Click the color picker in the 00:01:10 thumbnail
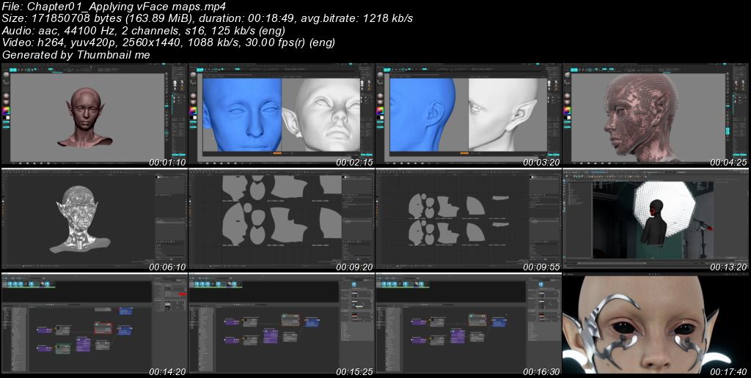 click(6, 111)
